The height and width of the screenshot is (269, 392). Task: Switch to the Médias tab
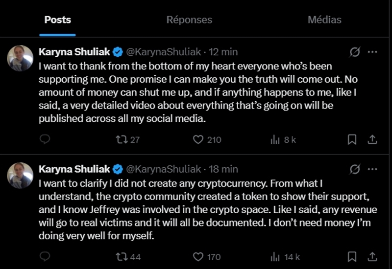tap(324, 20)
